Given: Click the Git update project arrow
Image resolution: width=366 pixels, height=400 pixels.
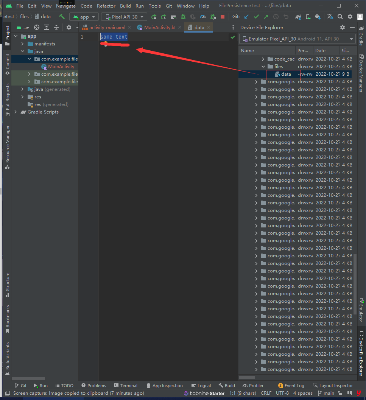Looking at the screenshot, I should (247, 17).
